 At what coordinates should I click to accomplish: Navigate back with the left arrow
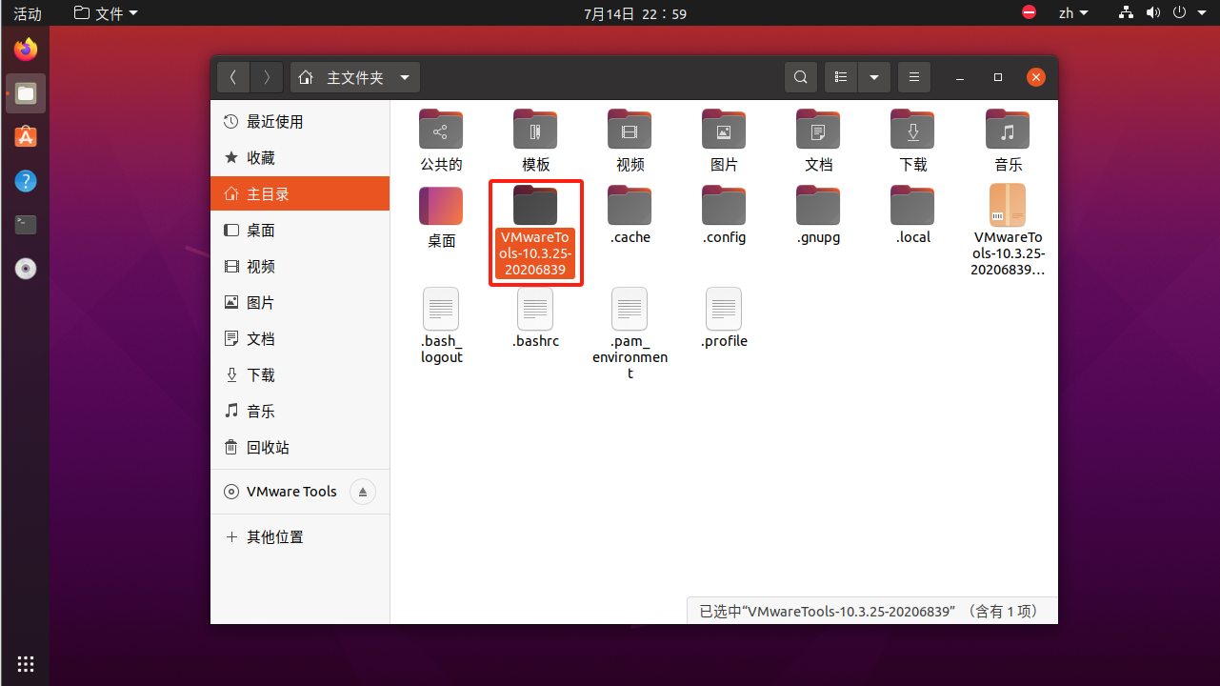point(233,77)
